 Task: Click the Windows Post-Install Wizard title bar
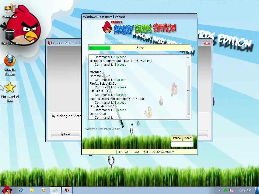pyautogui.click(x=140, y=17)
